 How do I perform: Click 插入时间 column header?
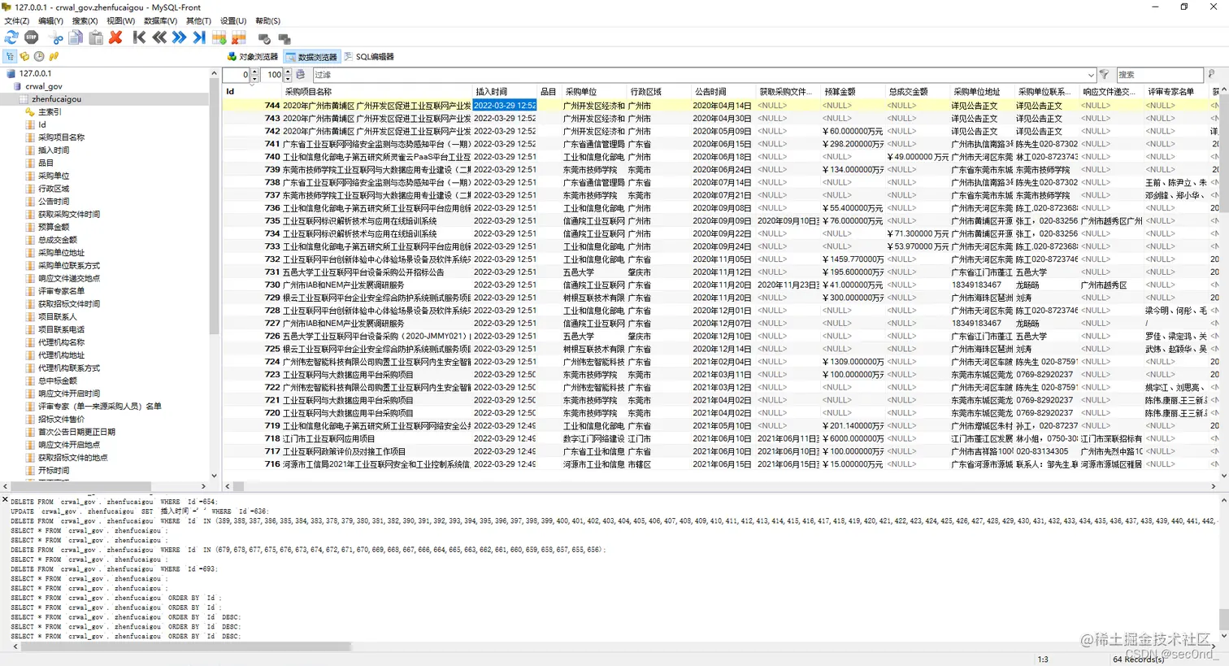(504, 92)
